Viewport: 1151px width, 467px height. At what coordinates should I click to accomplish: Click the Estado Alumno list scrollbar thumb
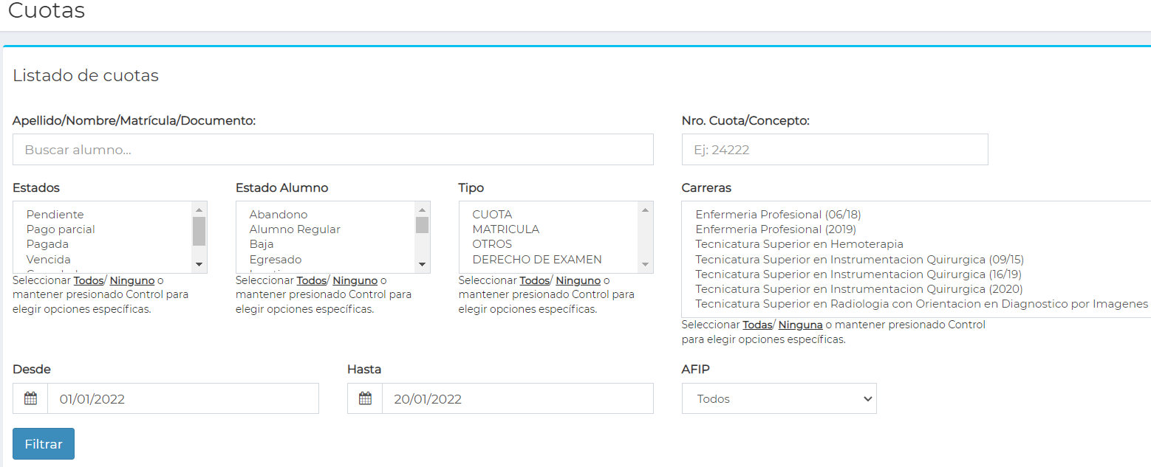point(422,225)
